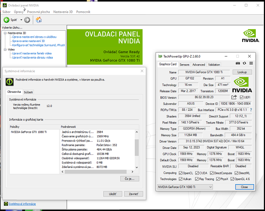
Task: Open the Pomocník menu
Action: tap(83, 12)
